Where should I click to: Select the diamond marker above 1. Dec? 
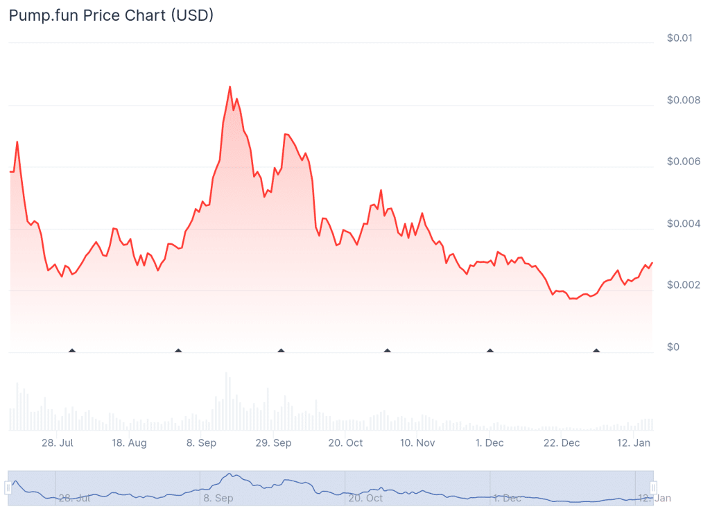coord(490,351)
